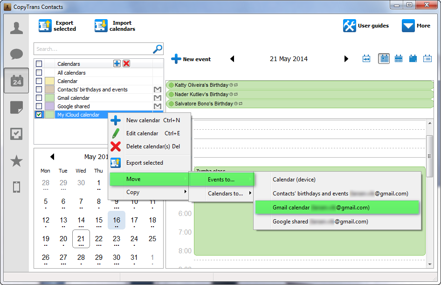The height and width of the screenshot is (285, 441).
Task: Move events to Google shared
Action: pyautogui.click(x=337, y=222)
